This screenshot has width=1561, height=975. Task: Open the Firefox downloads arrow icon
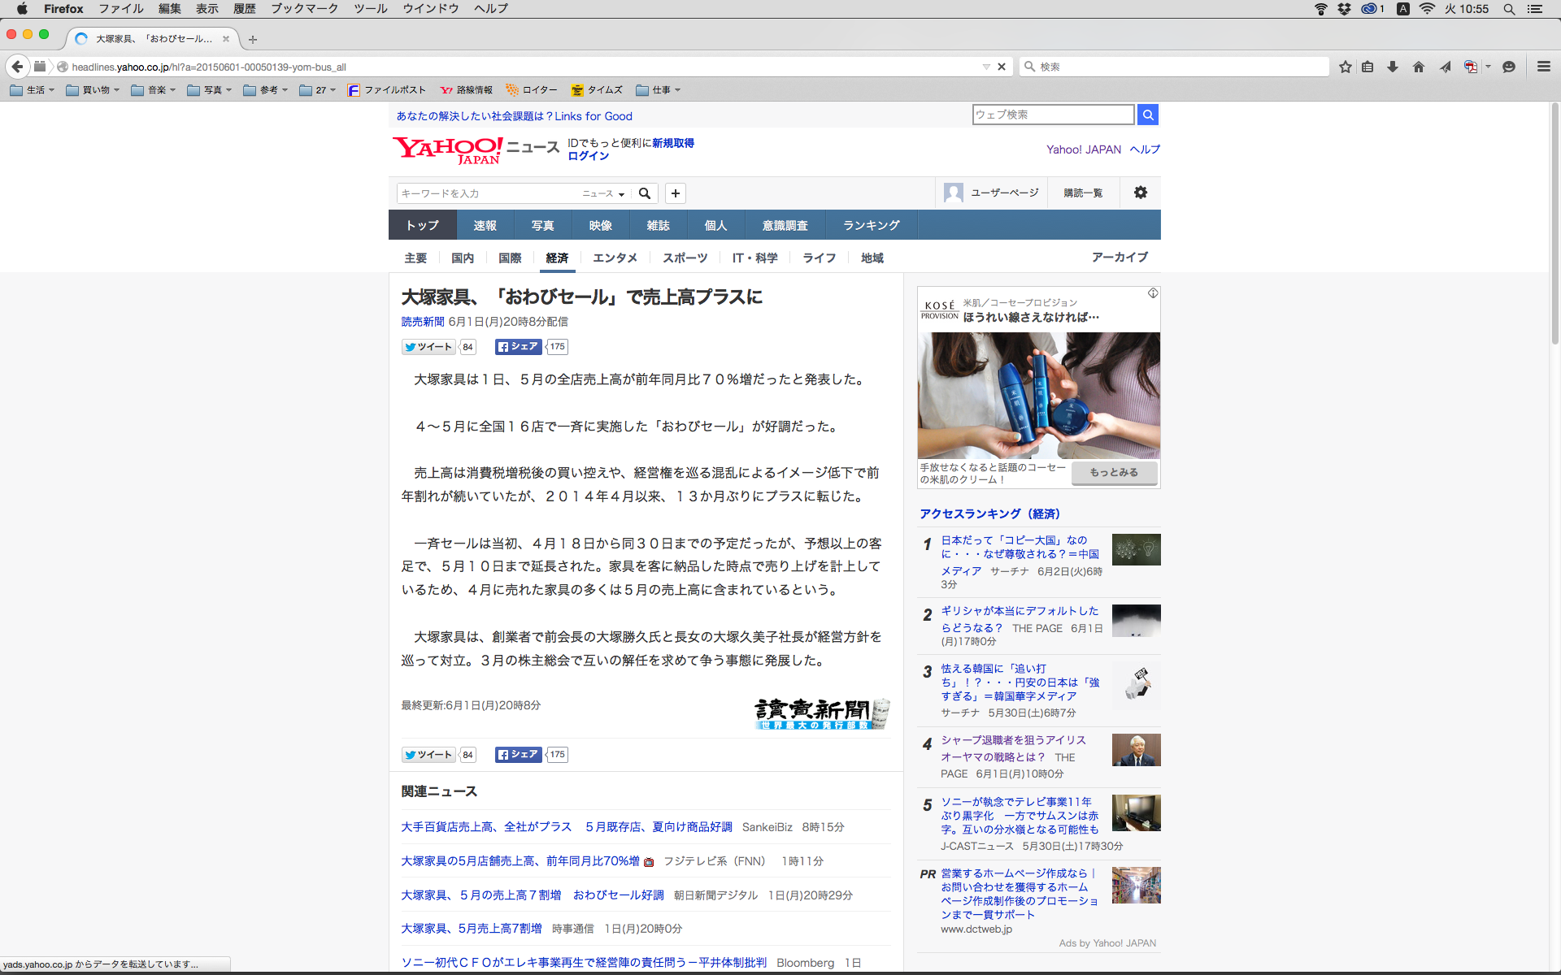coord(1393,67)
